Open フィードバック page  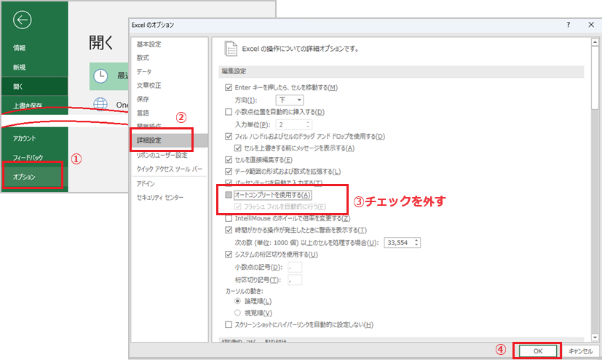[x=28, y=158]
